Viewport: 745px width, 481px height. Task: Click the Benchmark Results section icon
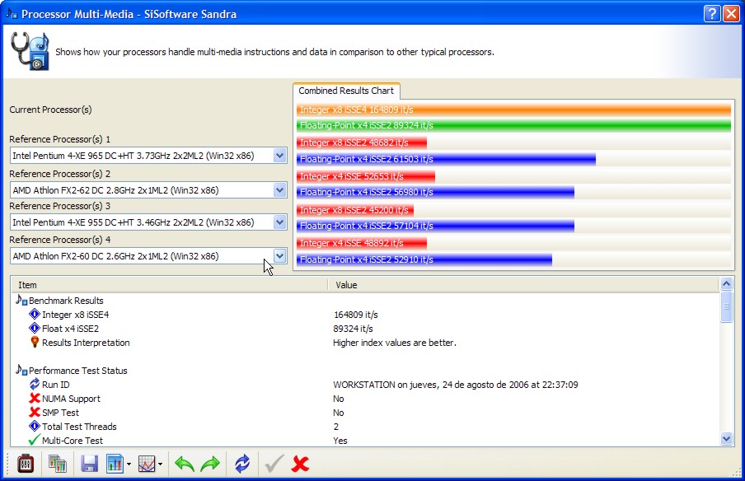click(21, 300)
